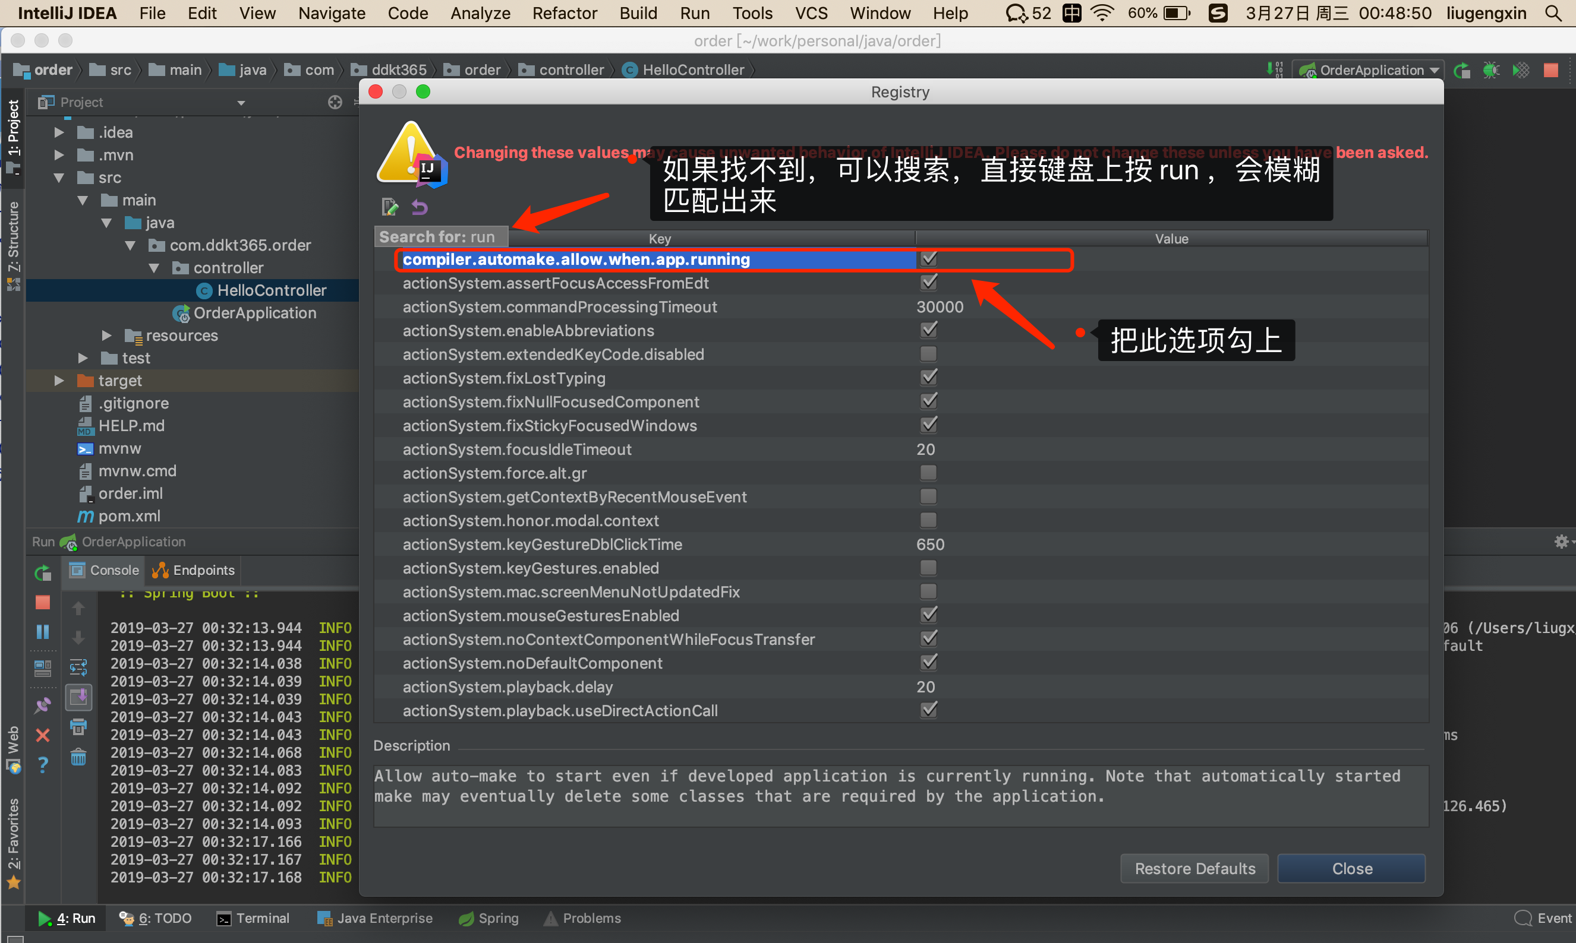The width and height of the screenshot is (1576, 943).
Task: Select pom.xml in the project tree
Action: 129,516
